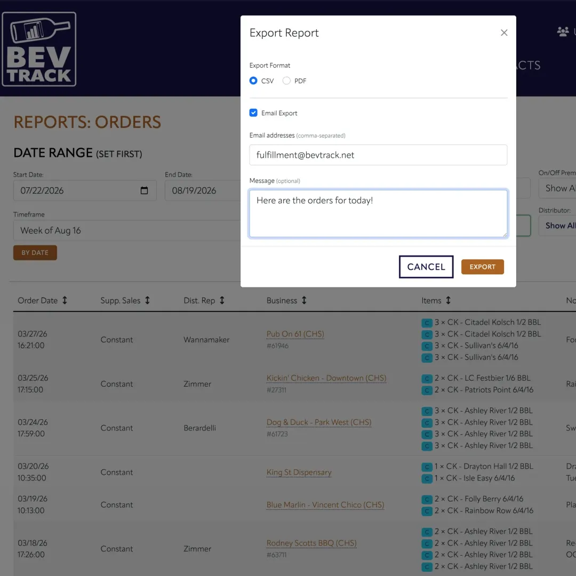
Task: Open the Distributor Show All dropdown
Action: pyautogui.click(x=557, y=226)
